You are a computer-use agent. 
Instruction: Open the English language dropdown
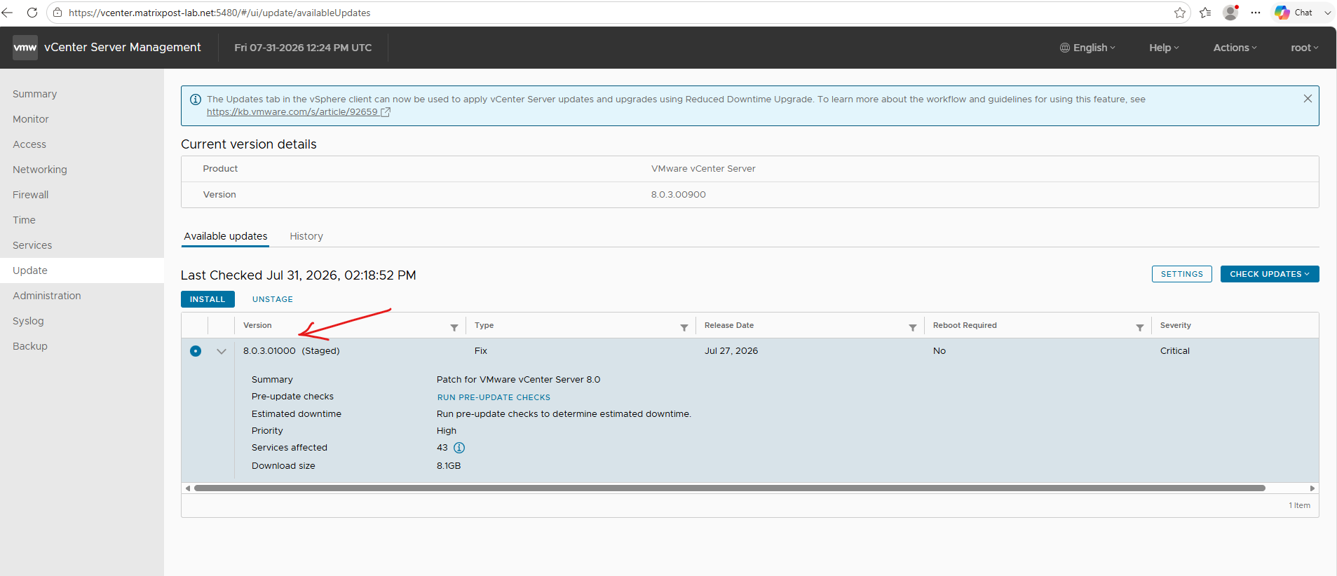tap(1087, 48)
